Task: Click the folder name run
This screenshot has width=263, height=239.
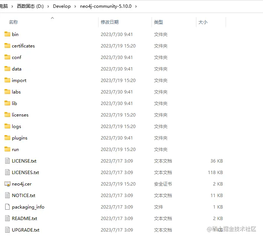Action: click(x=15, y=149)
